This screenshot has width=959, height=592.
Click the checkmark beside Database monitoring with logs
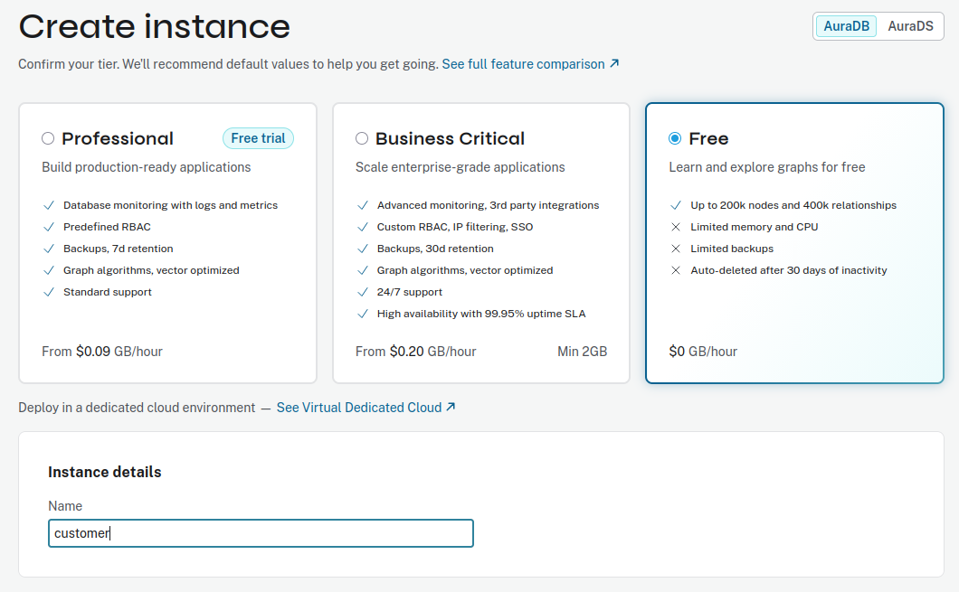point(48,205)
